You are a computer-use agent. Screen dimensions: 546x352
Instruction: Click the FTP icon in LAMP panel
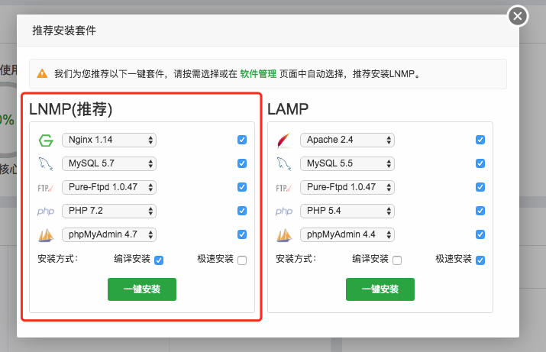point(284,188)
